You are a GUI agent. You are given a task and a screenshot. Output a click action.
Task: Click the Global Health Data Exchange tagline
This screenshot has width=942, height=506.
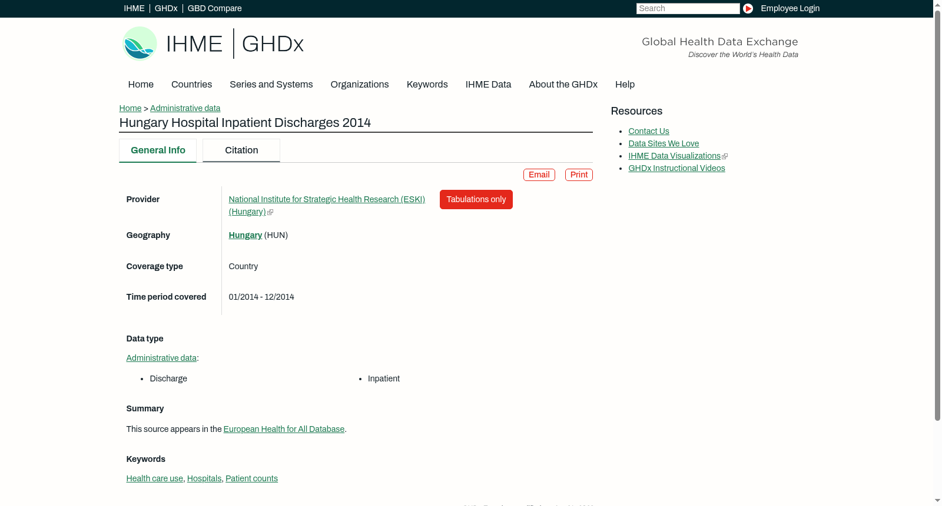(720, 42)
